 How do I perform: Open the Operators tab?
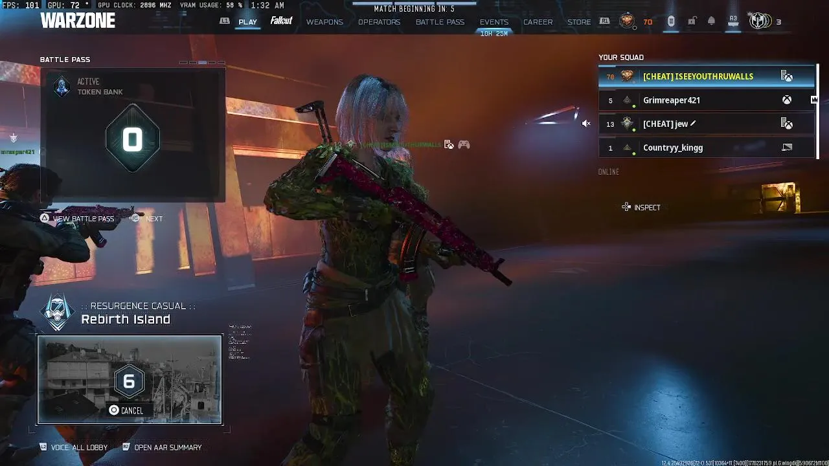click(380, 22)
